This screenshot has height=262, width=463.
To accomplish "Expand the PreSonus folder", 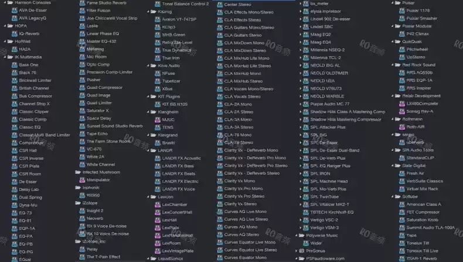I will tap(297, 251).
